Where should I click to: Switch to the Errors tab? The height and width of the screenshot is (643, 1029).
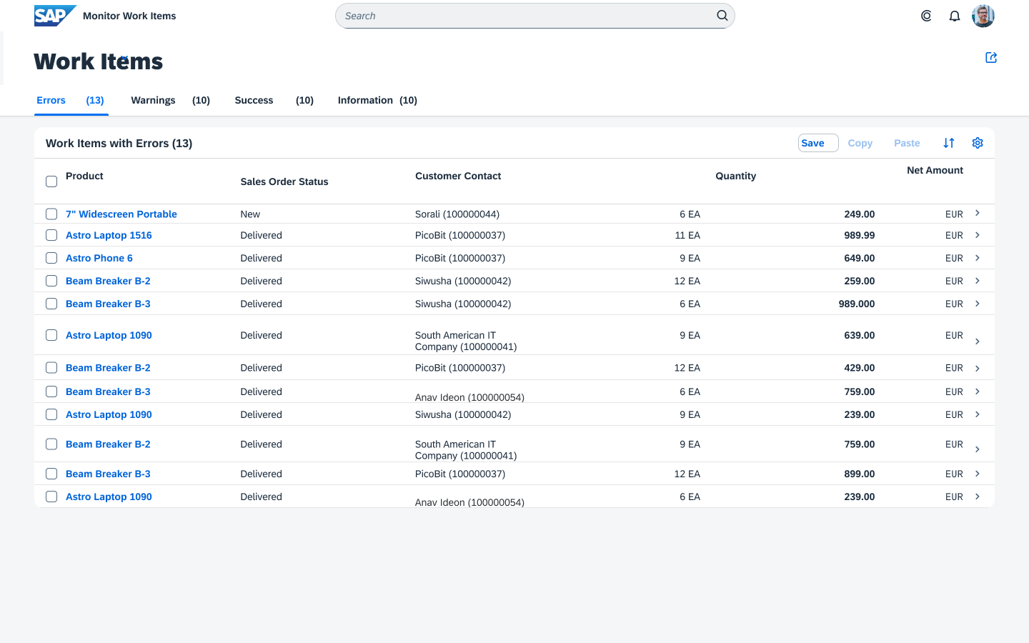click(x=71, y=100)
